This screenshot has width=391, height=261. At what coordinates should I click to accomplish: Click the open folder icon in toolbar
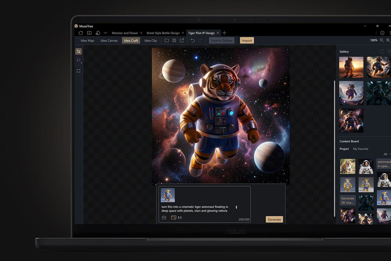tap(167, 40)
